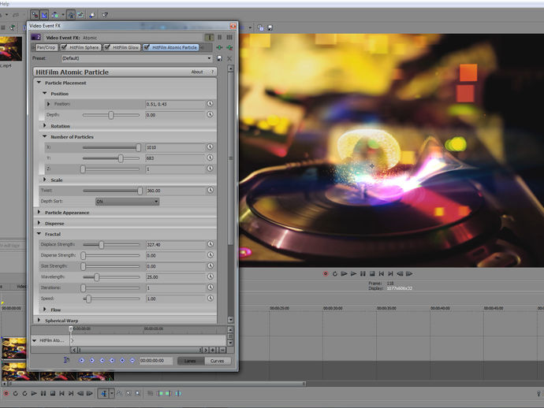The height and width of the screenshot is (408, 544).
Task: Stop playback in the preview transport
Action: point(372,274)
